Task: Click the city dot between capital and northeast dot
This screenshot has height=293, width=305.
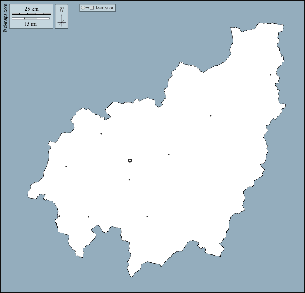Action: tap(210, 115)
